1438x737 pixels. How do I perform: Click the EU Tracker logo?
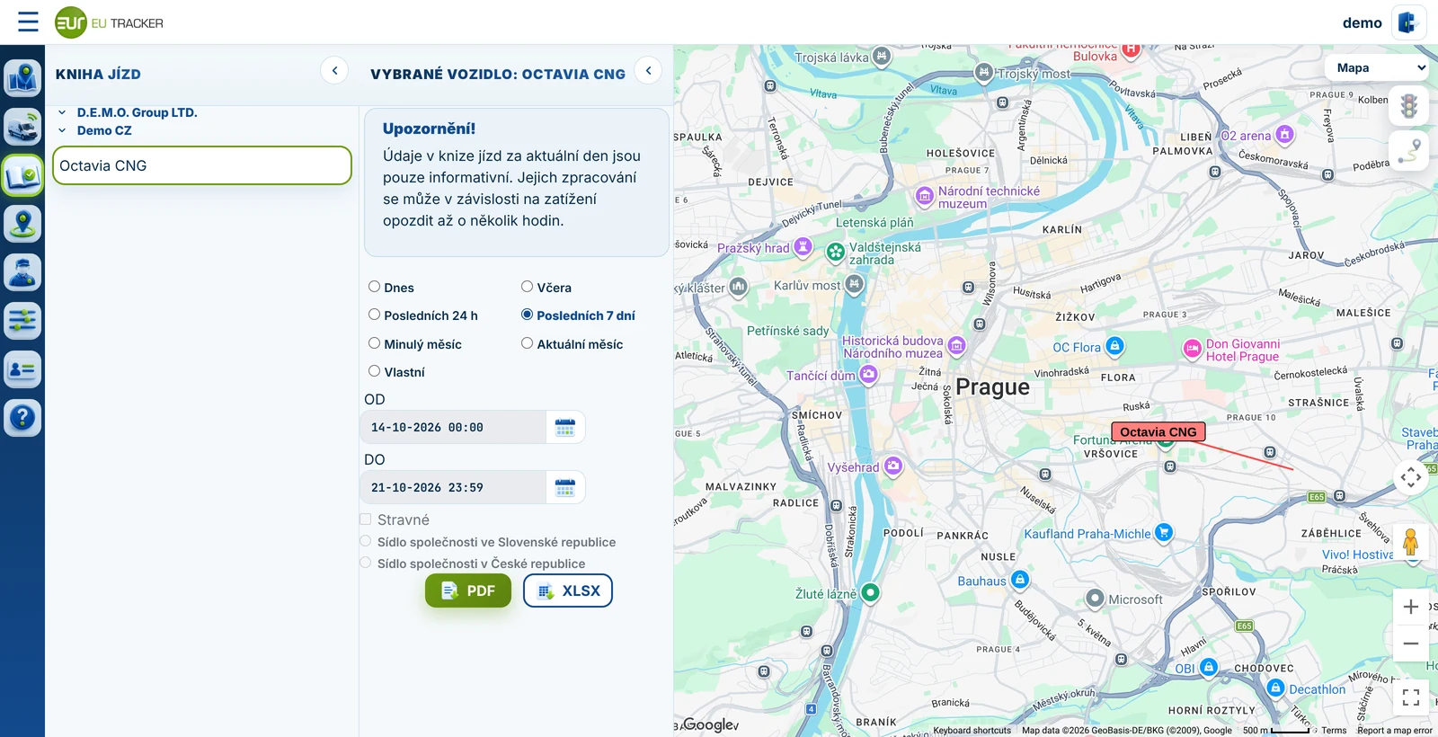(x=109, y=22)
